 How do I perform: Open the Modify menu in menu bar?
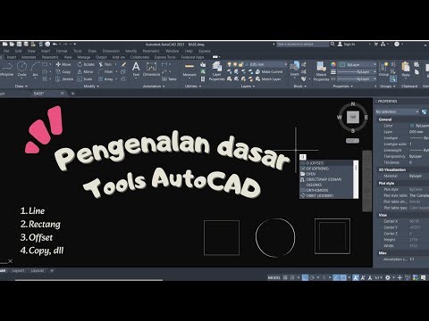131,51
